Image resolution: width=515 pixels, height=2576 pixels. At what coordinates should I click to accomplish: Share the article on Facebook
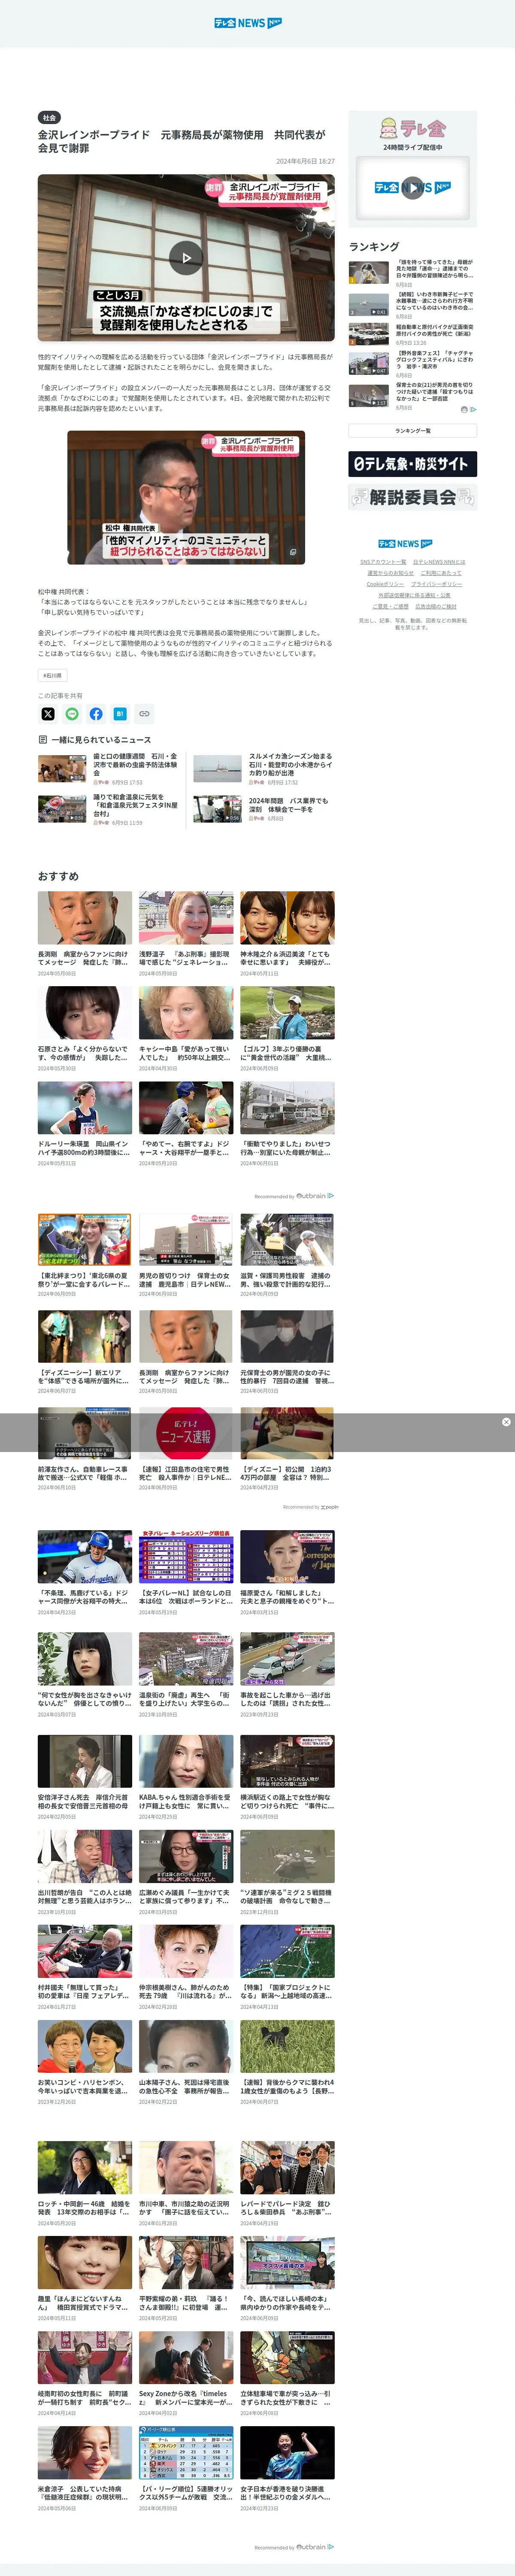[x=96, y=714]
